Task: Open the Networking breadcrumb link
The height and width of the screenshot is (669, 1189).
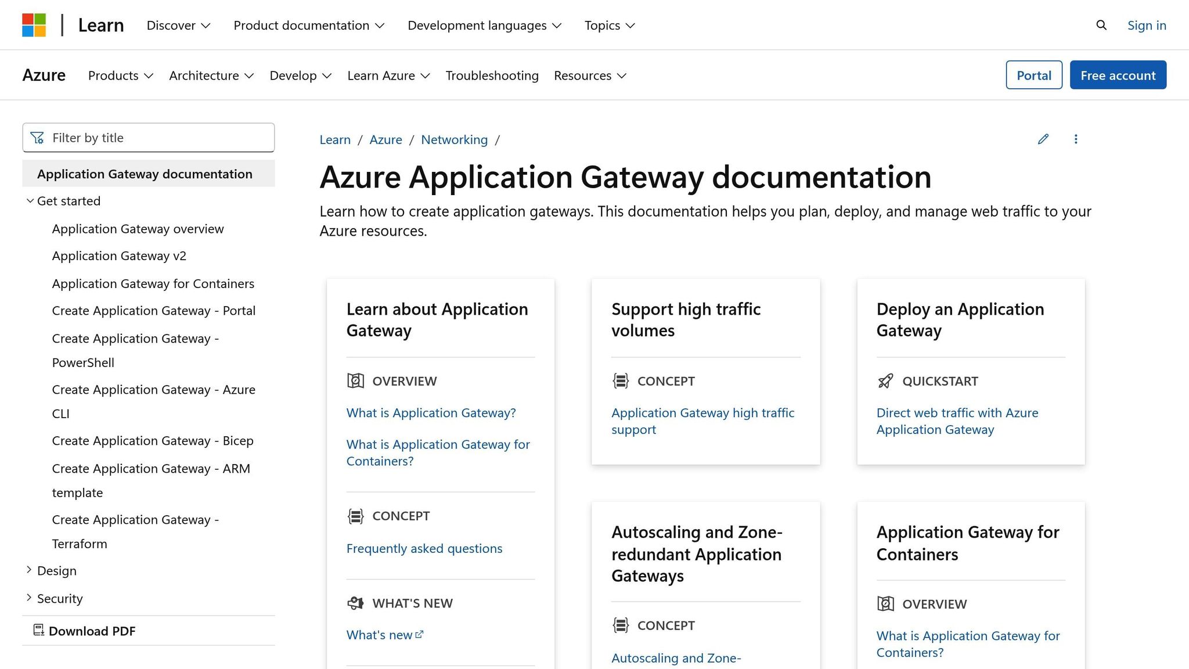Action: point(454,139)
